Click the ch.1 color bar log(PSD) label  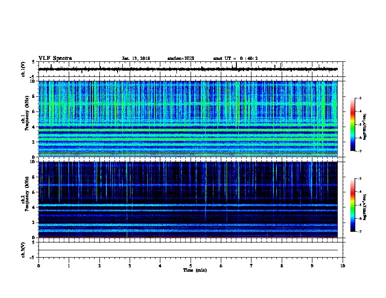(x=365, y=127)
